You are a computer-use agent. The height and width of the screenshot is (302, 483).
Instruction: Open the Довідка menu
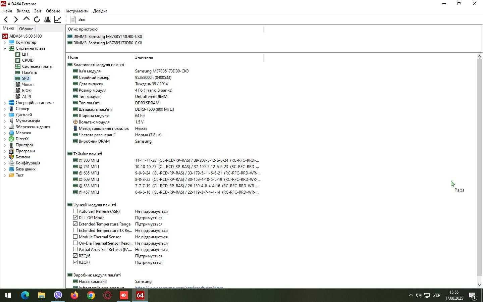coord(100,11)
